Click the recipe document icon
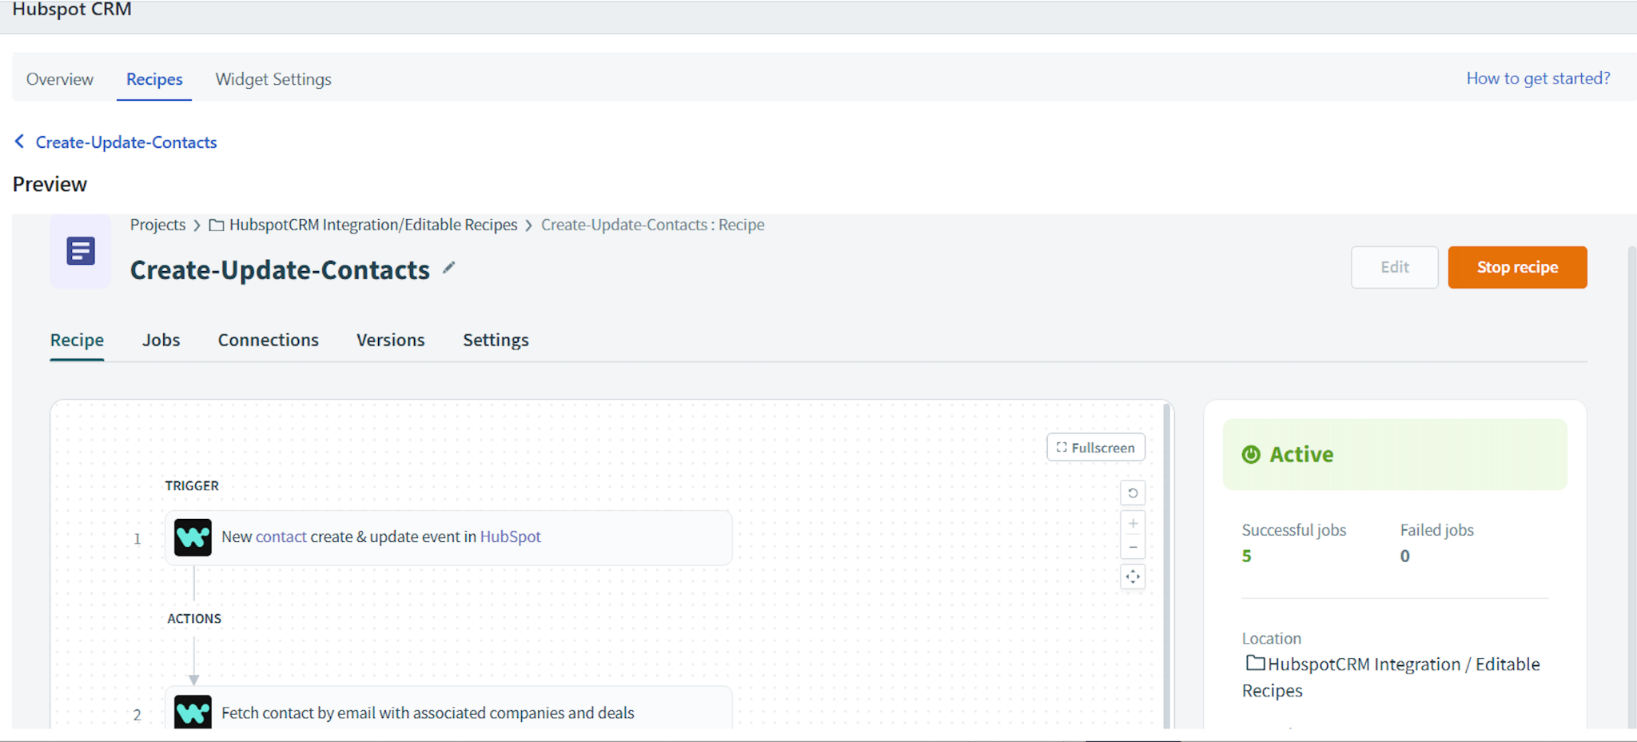The width and height of the screenshot is (1637, 742). pyautogui.click(x=81, y=251)
